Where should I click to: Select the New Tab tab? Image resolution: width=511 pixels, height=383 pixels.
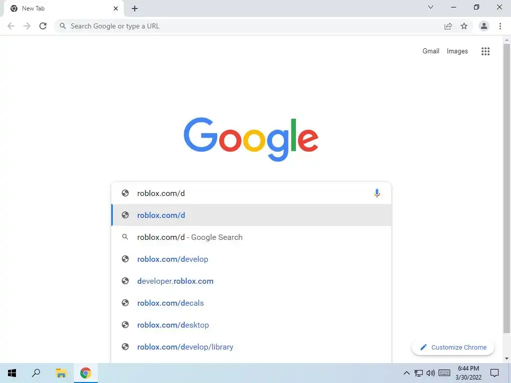tap(63, 8)
